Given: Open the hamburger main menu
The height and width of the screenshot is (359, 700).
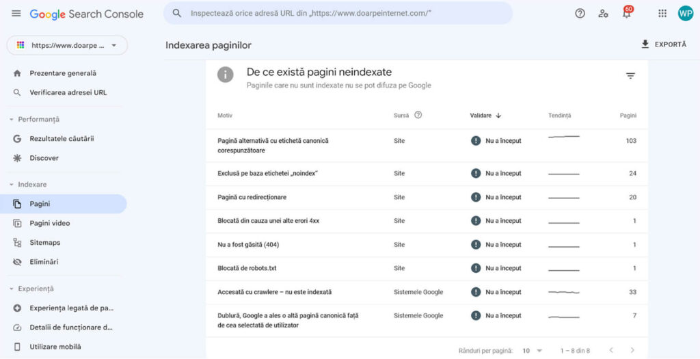Looking at the screenshot, I should click(x=16, y=14).
